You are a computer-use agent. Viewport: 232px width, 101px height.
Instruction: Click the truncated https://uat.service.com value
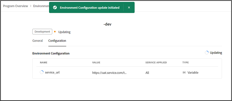click(x=110, y=73)
